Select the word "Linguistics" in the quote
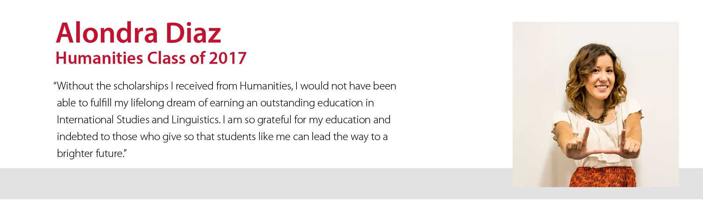Image resolution: width=703 pixels, height=211 pixels. (x=195, y=120)
